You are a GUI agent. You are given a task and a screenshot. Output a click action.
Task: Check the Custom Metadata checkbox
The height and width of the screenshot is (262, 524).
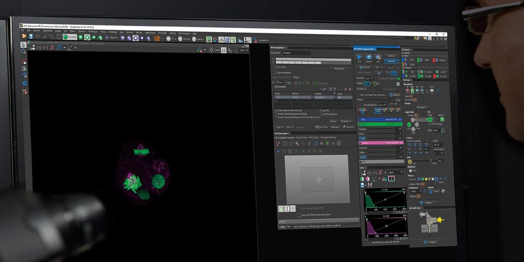(276, 72)
